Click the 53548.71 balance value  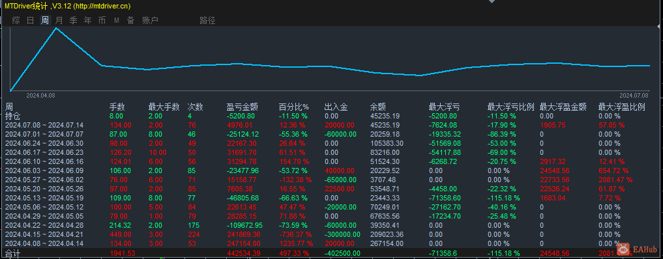pos(385,189)
